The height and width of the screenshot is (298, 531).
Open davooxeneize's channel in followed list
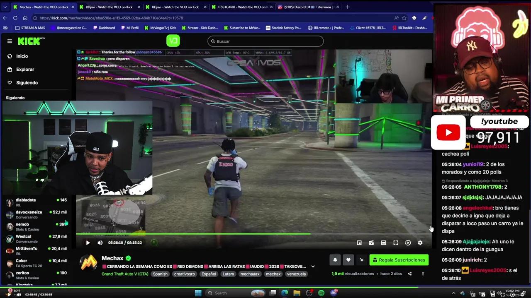click(37, 214)
